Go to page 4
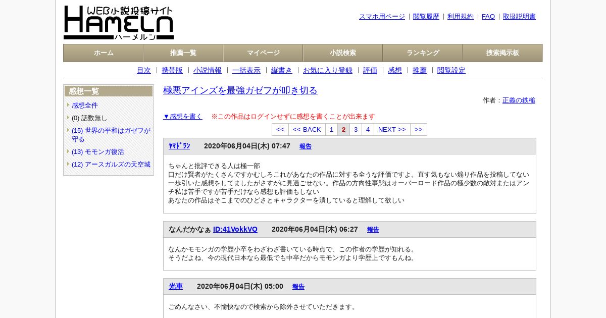The image size is (606, 318). click(x=368, y=130)
